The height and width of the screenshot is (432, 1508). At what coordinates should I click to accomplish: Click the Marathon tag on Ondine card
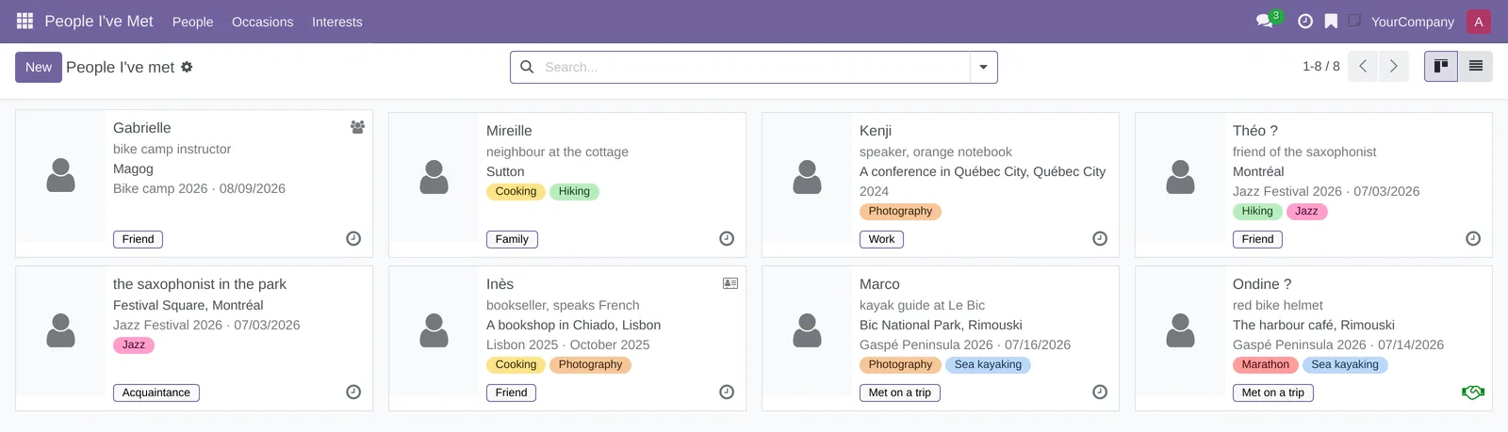1266,364
